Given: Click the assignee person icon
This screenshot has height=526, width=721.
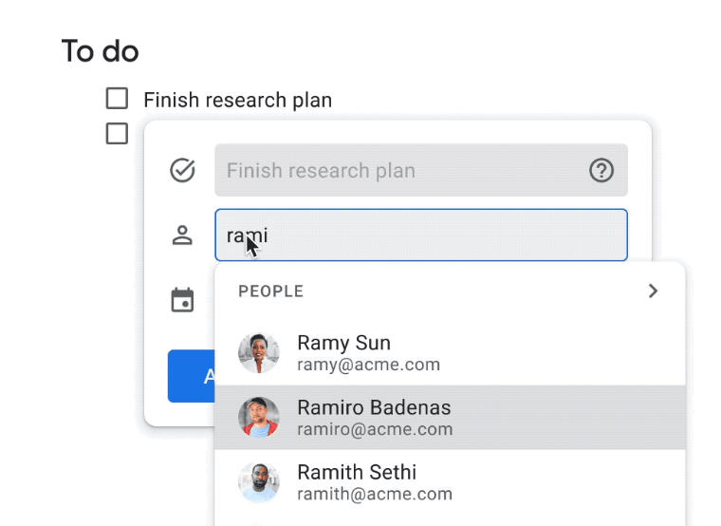Looking at the screenshot, I should pyautogui.click(x=182, y=235).
